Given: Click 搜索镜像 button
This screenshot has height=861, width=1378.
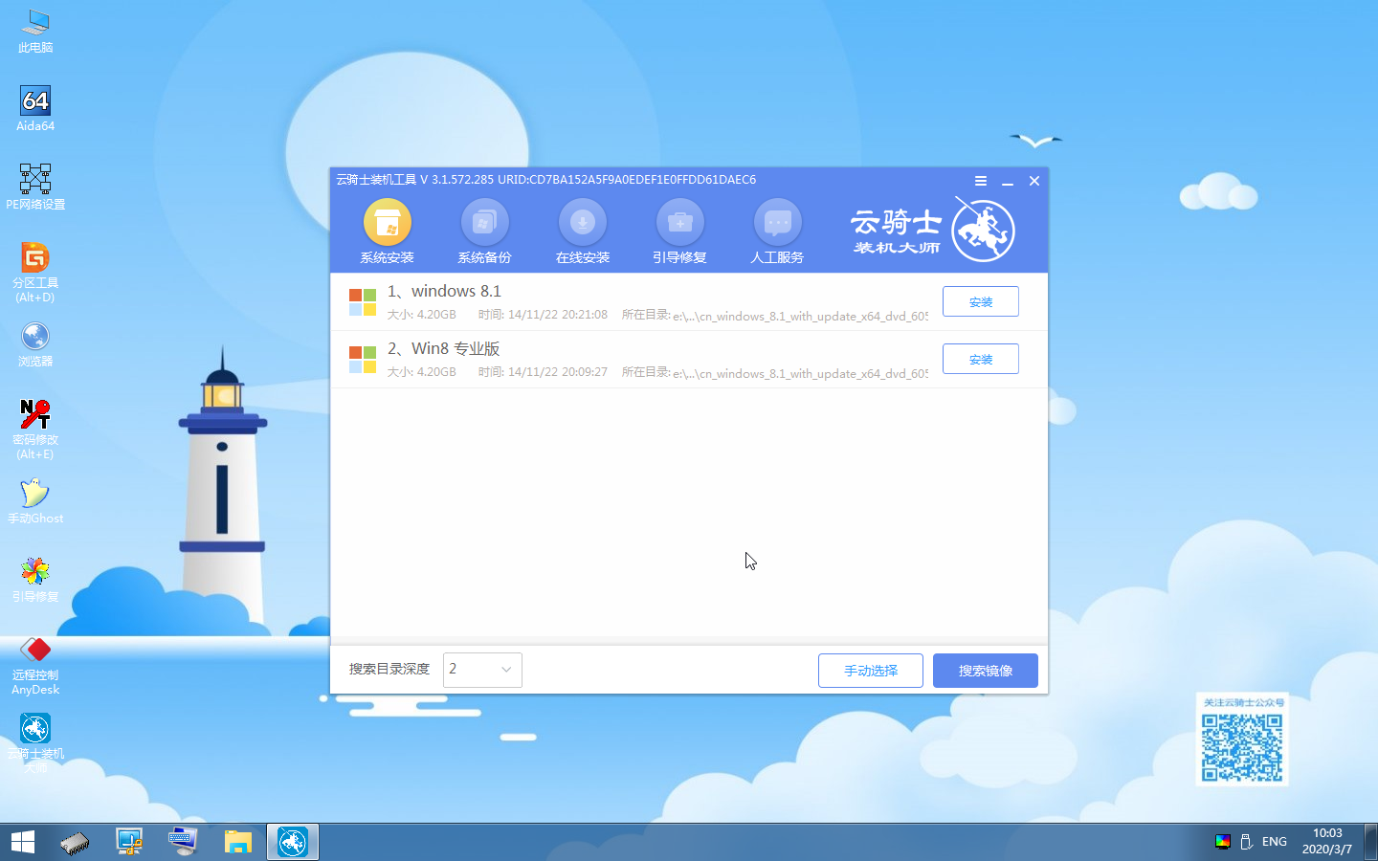Looking at the screenshot, I should 986,671.
